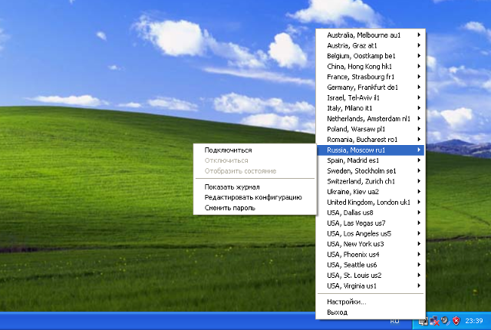Expand the arrow beside Israel, Tel-Aviv il1
This screenshot has height=330, width=491.
click(x=419, y=97)
